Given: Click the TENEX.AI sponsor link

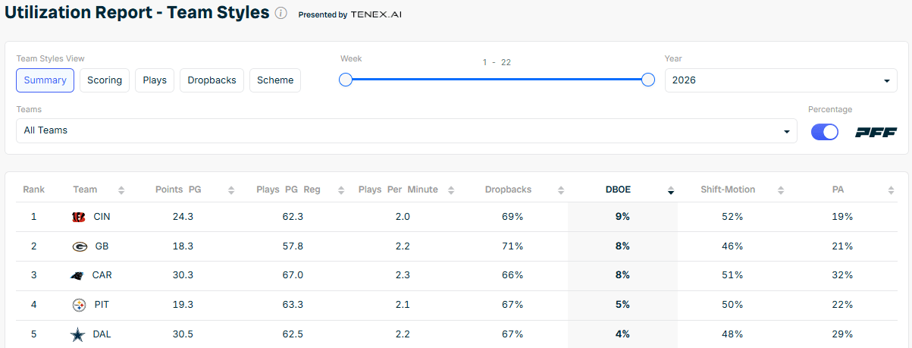Looking at the screenshot, I should pyautogui.click(x=376, y=14).
